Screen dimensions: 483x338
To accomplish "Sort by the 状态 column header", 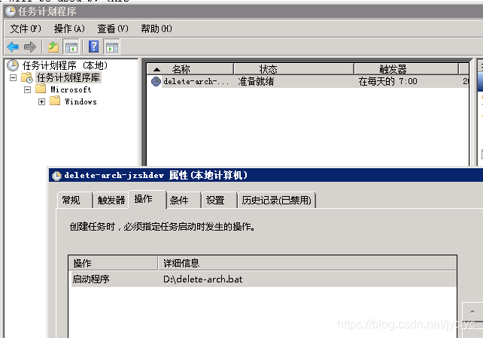I will pos(293,69).
